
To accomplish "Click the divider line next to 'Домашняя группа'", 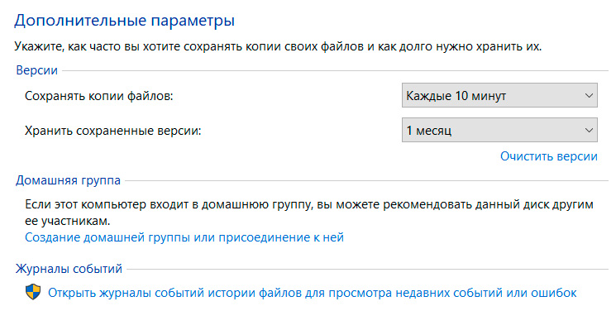I will click(366, 180).
